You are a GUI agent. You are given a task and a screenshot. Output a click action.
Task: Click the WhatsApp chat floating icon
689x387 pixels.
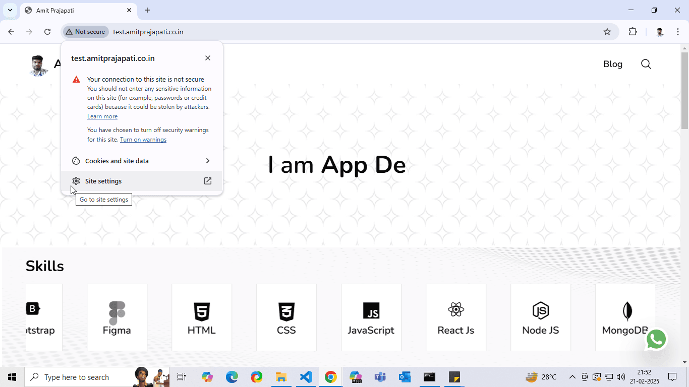tap(656, 340)
